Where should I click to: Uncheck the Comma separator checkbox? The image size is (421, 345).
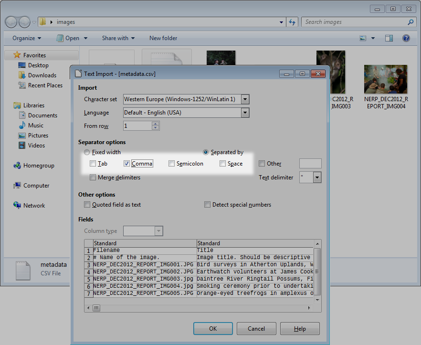pyautogui.click(x=127, y=164)
